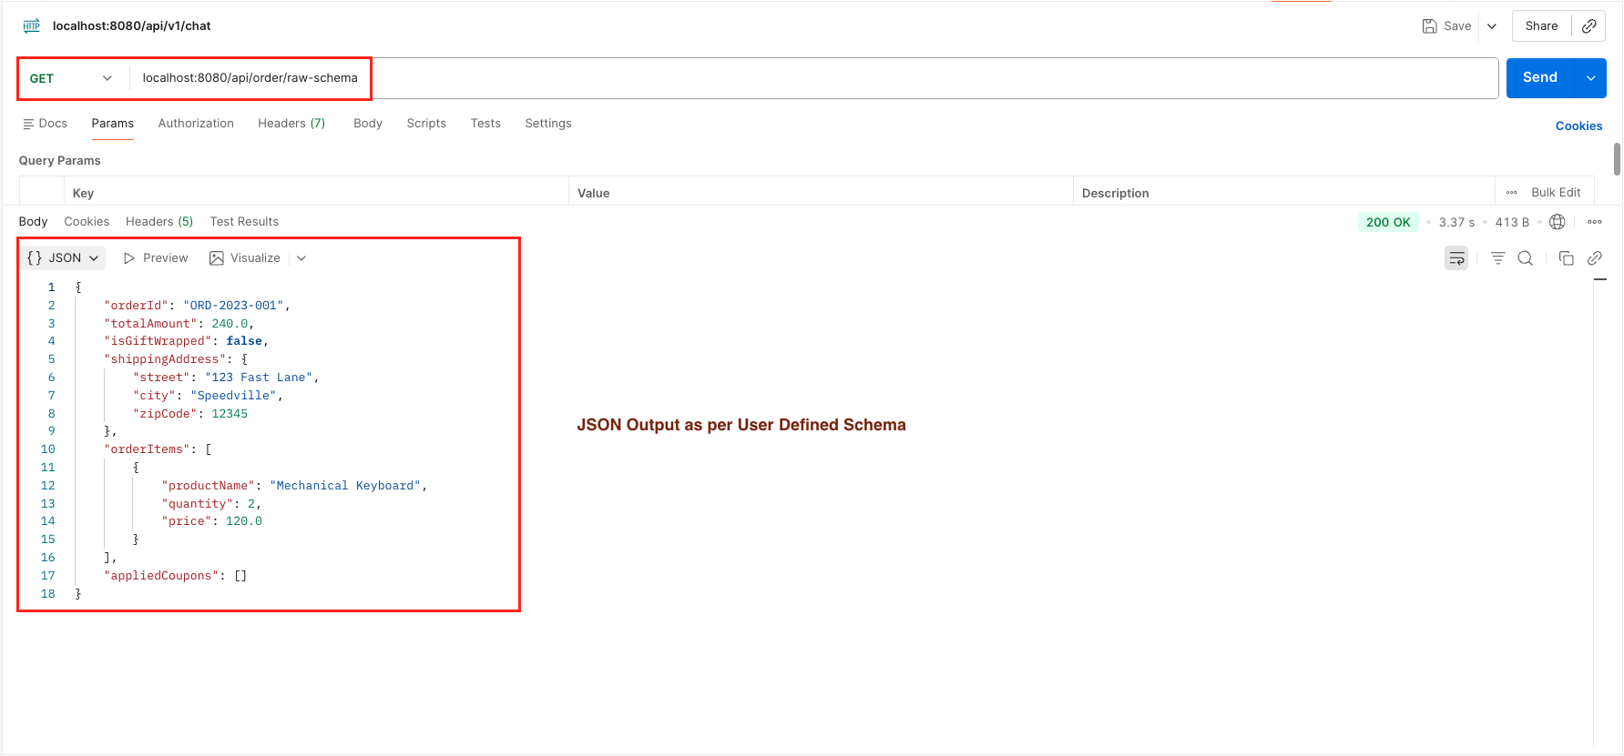Open the Docs tab
This screenshot has height=756, width=1624.
pyautogui.click(x=45, y=123)
